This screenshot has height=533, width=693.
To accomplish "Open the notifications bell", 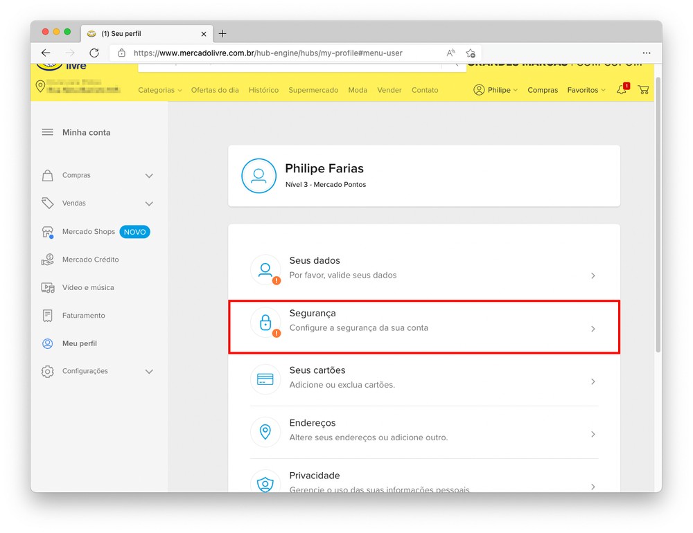I will 622,90.
